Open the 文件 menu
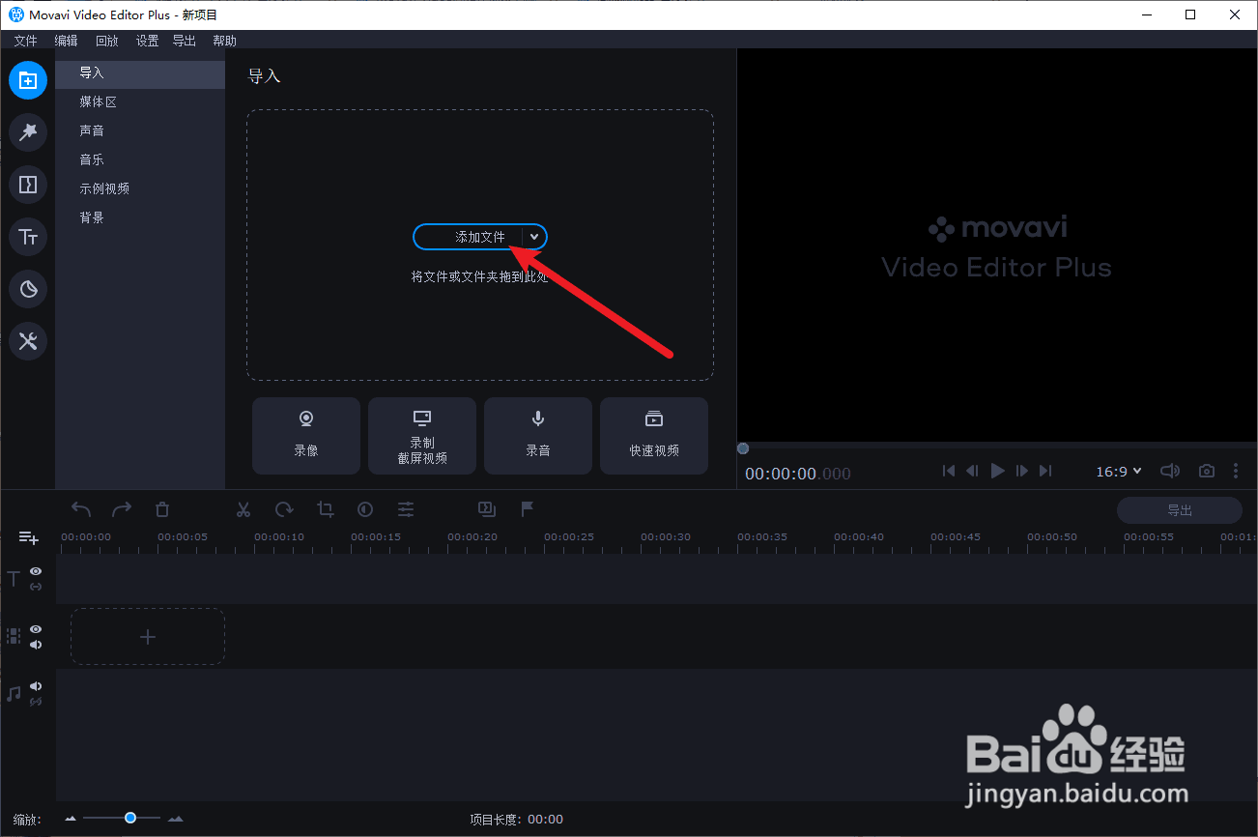 (25, 41)
